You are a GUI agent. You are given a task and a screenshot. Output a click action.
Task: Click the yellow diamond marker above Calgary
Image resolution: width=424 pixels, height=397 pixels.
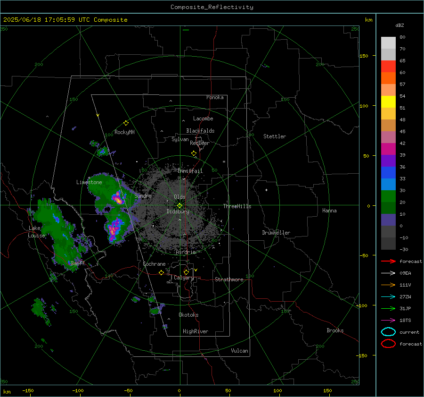click(186, 272)
